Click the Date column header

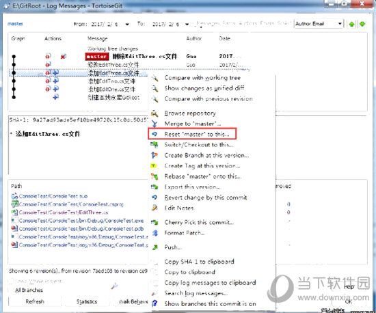(224, 38)
